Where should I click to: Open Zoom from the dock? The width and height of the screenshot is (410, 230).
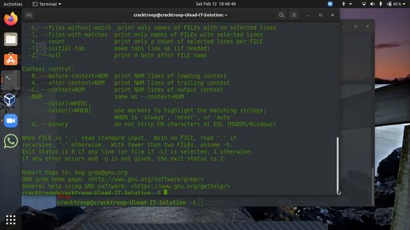pyautogui.click(x=11, y=121)
